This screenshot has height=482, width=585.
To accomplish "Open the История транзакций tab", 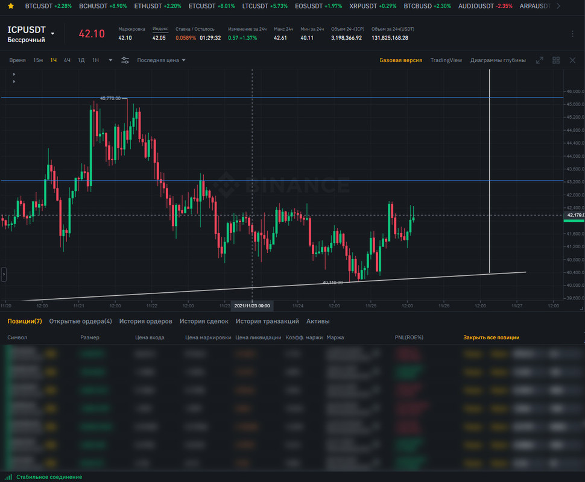I will (x=267, y=321).
